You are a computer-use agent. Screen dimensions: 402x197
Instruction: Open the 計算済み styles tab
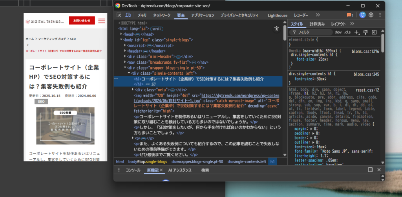(317, 24)
